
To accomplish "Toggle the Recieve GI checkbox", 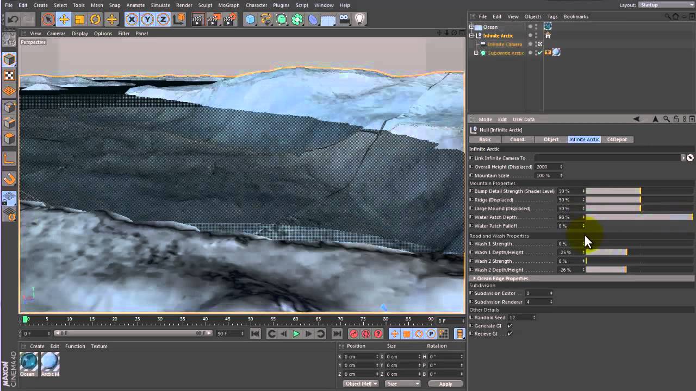I will tap(509, 333).
